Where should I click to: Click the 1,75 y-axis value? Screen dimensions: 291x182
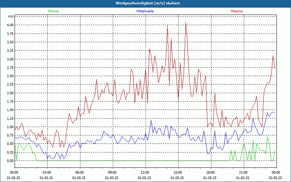10,102
